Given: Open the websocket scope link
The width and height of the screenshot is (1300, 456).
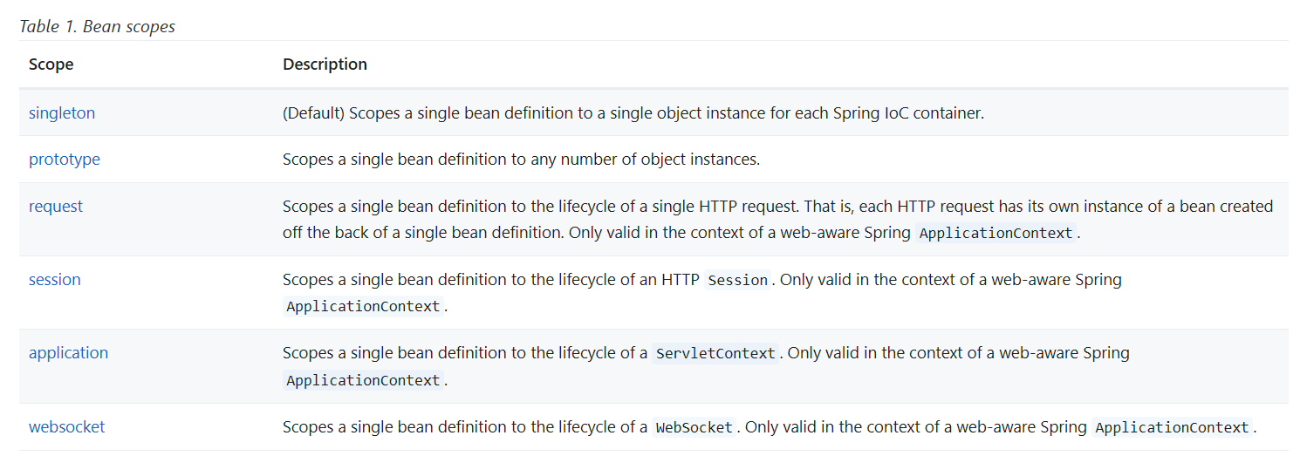Looking at the screenshot, I should click(67, 427).
